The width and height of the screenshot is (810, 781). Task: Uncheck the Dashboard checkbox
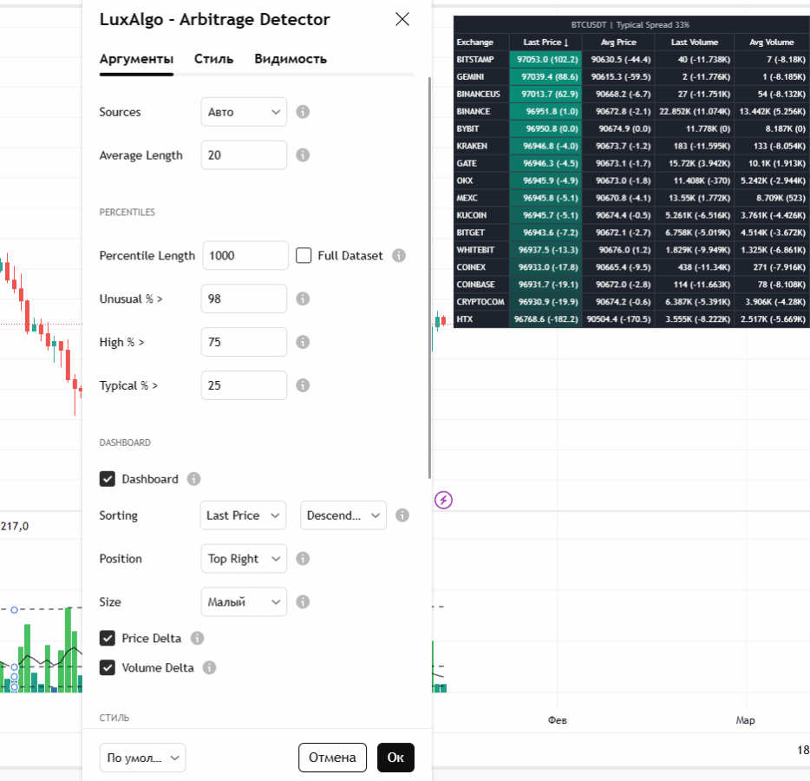[x=108, y=479]
